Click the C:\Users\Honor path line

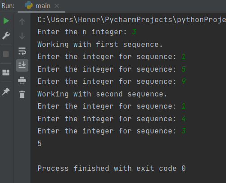(x=131, y=20)
